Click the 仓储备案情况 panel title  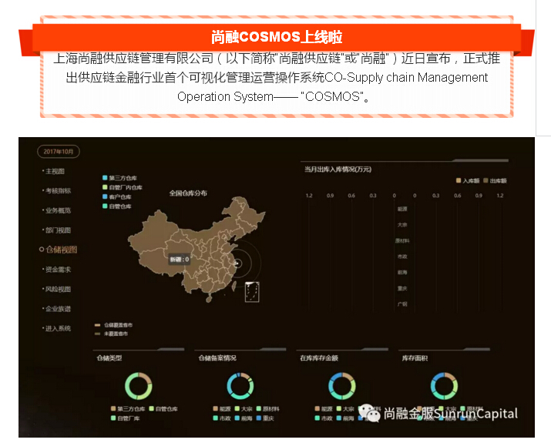coord(217,358)
